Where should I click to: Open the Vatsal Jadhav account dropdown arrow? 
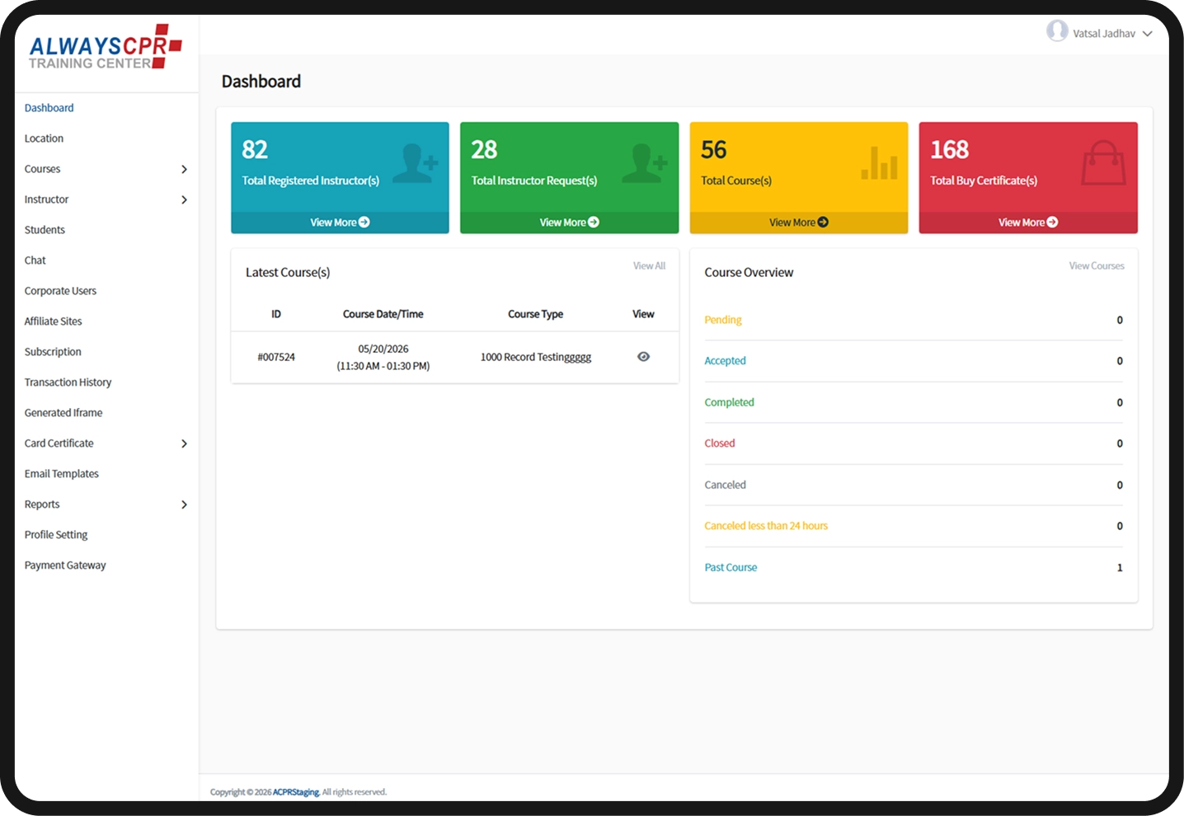tap(1147, 34)
